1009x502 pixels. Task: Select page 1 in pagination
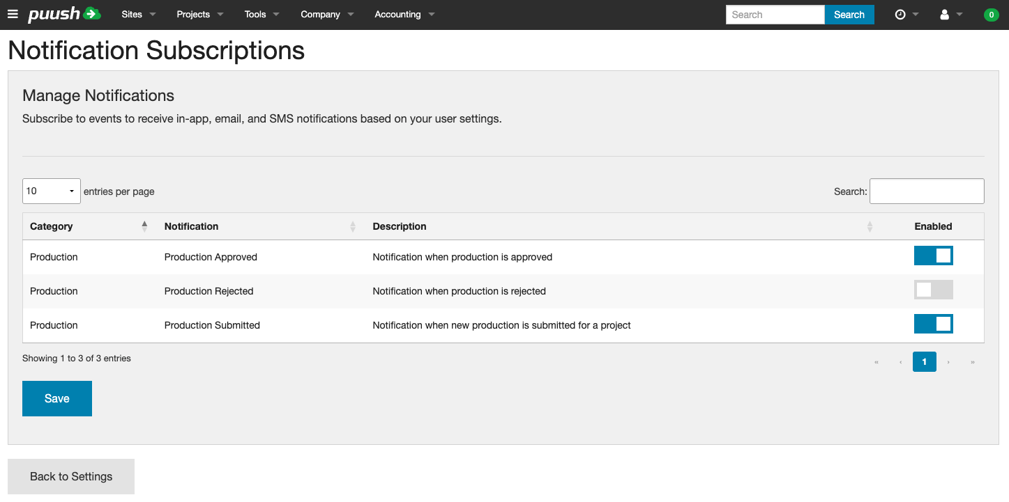click(x=924, y=361)
